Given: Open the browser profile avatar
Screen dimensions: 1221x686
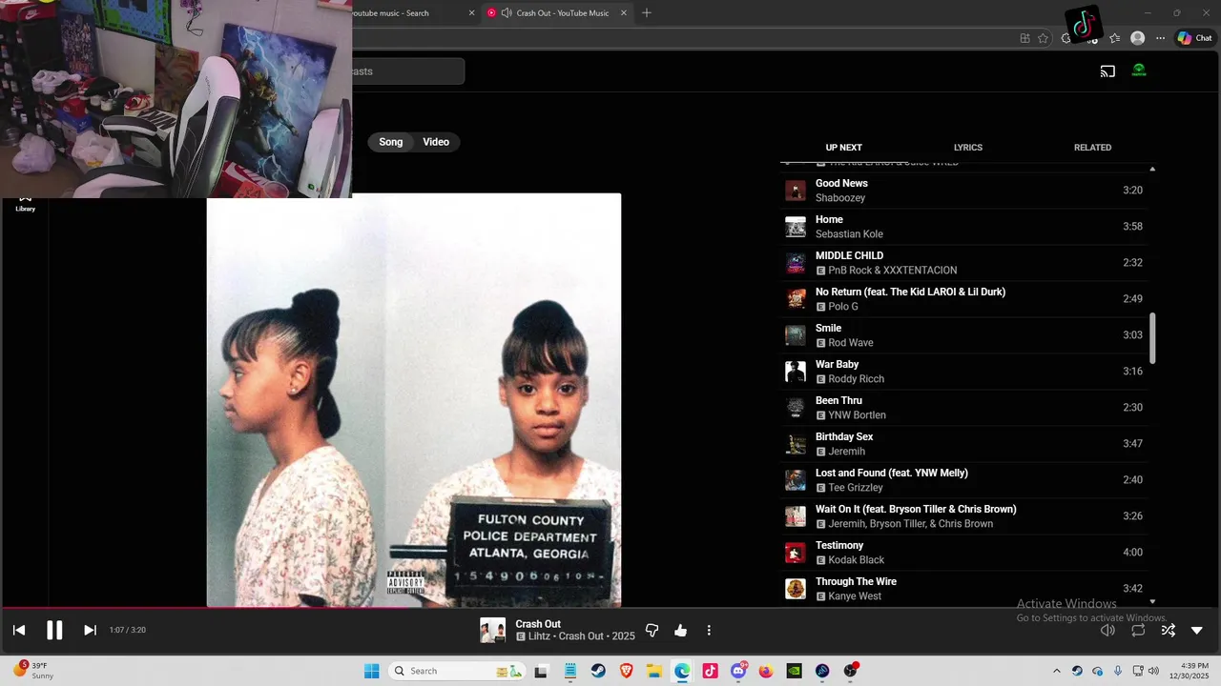Looking at the screenshot, I should coord(1137,38).
